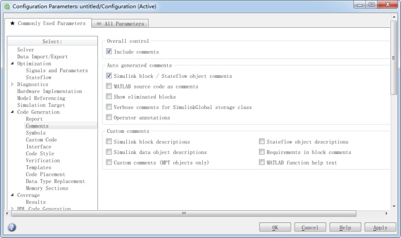Click the vertical scrollbar down arrow
Viewport: 401px width, 238px height.
394,206
